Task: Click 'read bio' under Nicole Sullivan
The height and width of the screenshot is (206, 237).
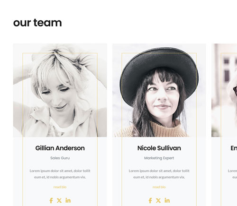Action: (159, 187)
